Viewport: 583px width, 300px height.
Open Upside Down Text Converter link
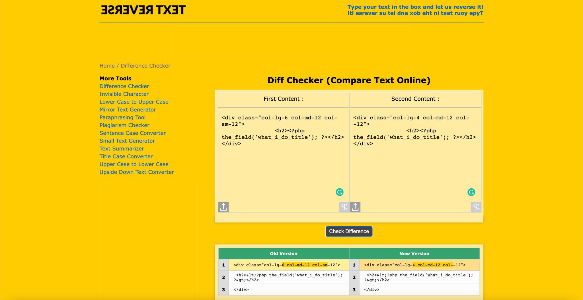pos(137,172)
